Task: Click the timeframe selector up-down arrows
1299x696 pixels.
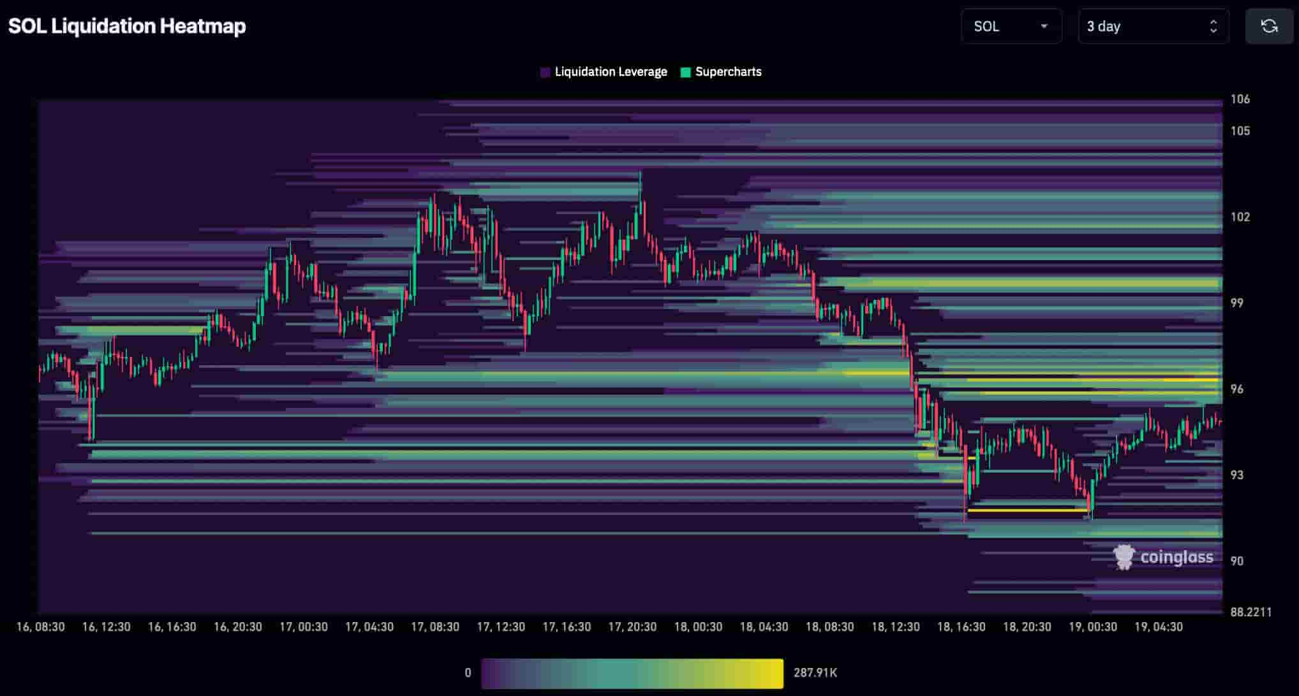Action: click(x=1213, y=26)
